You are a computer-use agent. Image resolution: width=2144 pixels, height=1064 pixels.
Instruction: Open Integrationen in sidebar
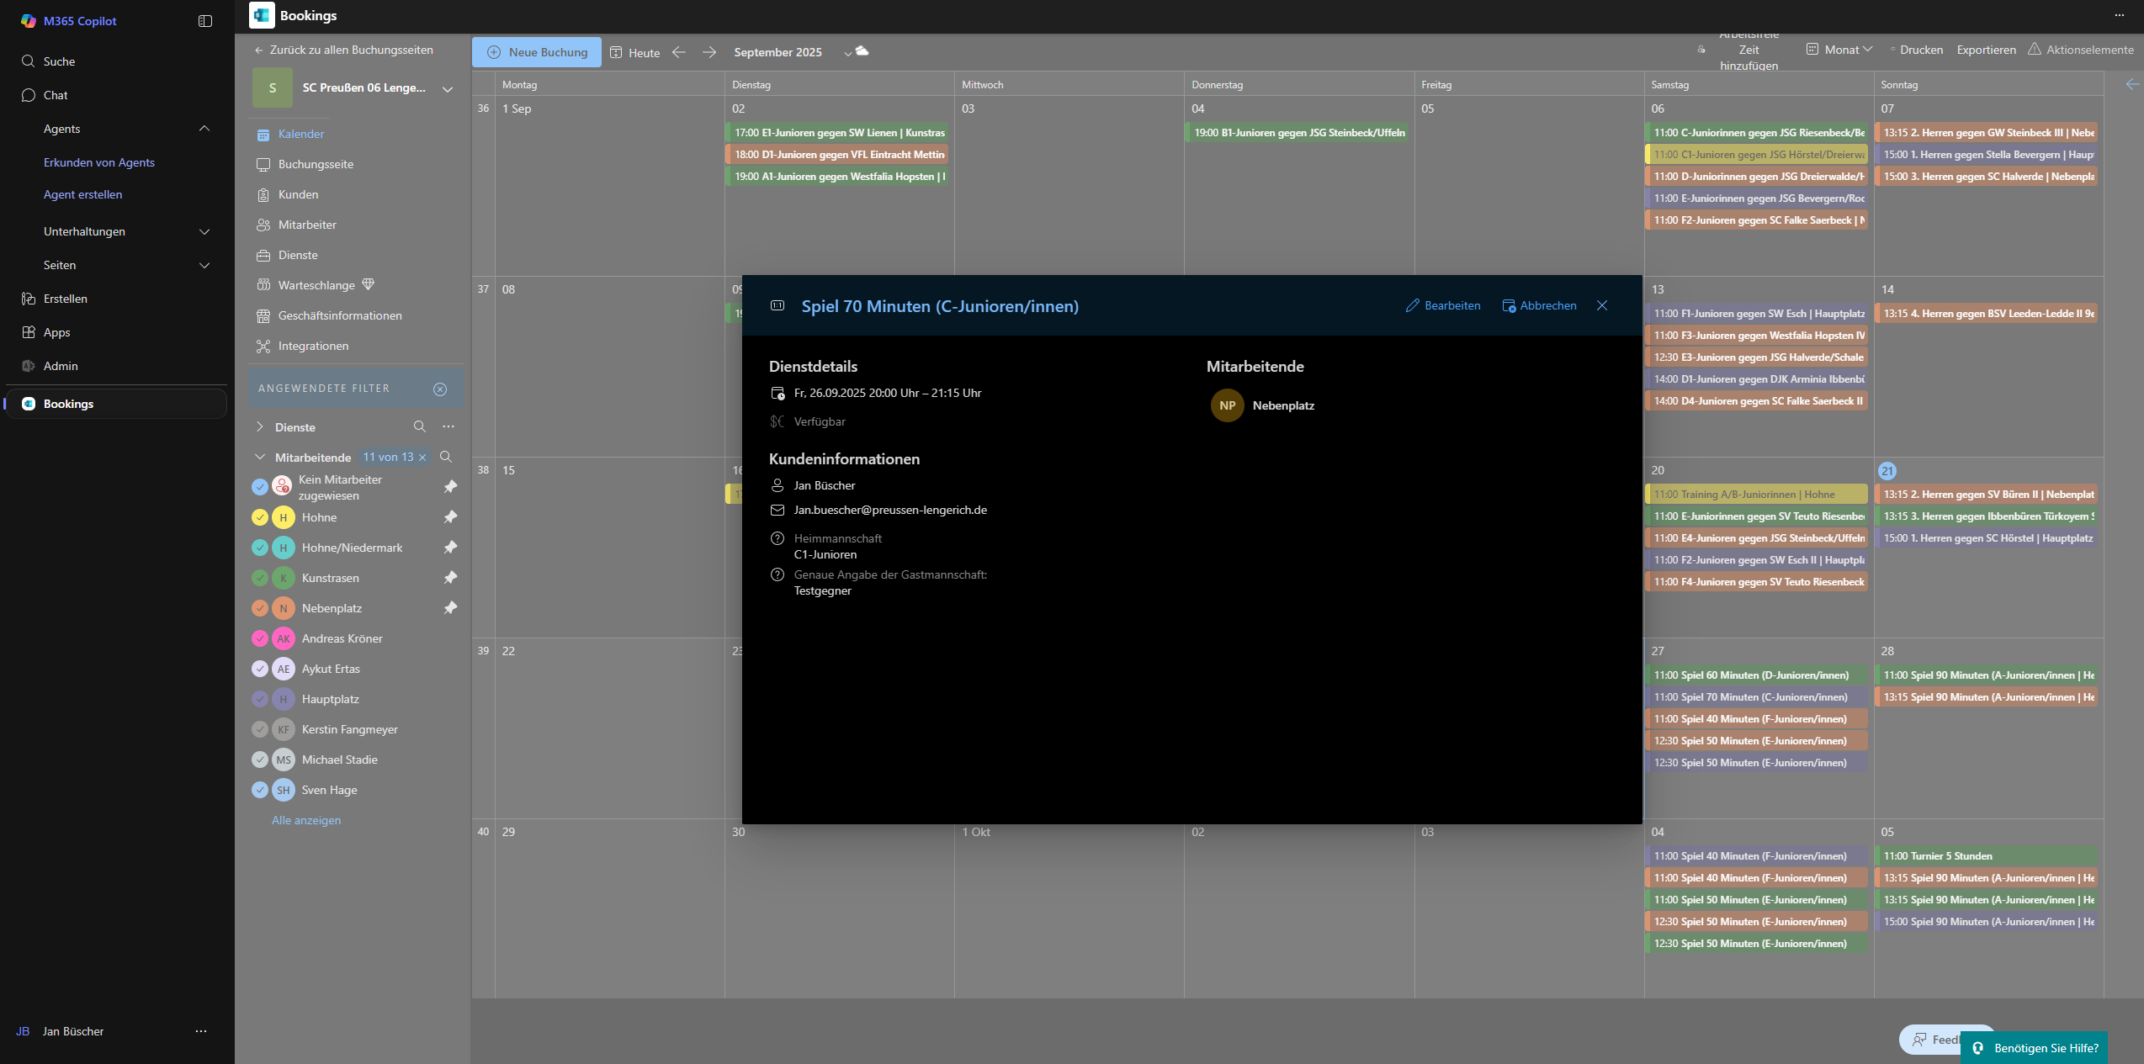pos(313,346)
